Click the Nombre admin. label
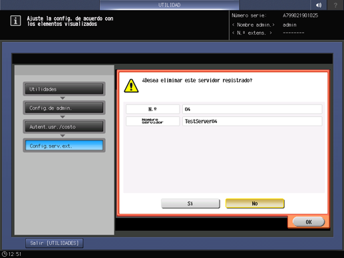 (254, 25)
